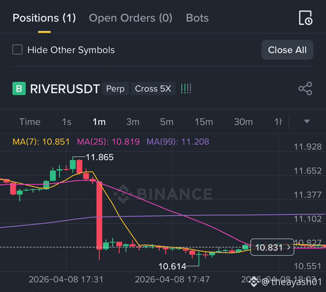Image resolution: width=326 pixels, height=292 pixels.
Task: Click the Close All button
Action: [287, 50]
